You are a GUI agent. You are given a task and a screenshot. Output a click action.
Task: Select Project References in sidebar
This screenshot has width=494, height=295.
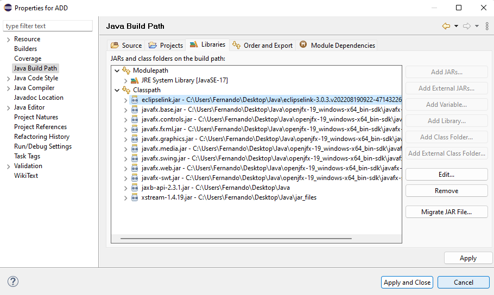40,127
